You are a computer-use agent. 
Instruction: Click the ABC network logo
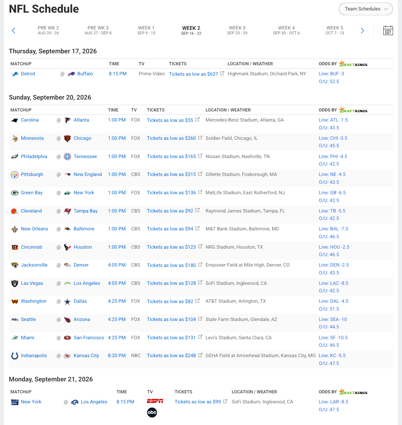pos(152,413)
